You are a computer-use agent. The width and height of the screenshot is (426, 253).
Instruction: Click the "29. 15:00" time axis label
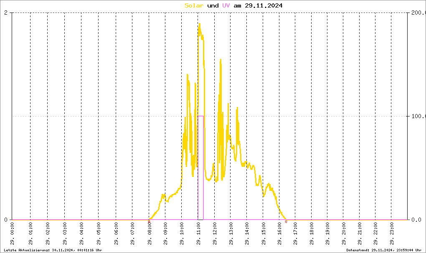coord(263,233)
